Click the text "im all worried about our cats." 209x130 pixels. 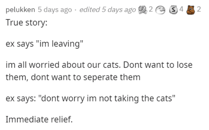(63, 65)
